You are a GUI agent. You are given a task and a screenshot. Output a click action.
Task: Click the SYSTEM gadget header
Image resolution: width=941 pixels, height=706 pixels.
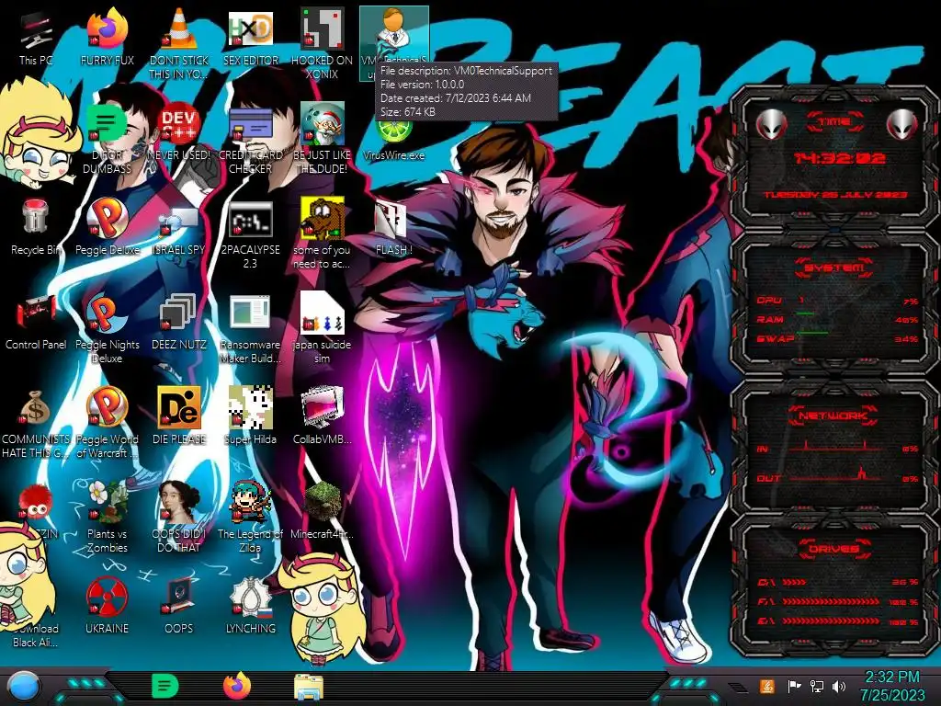(834, 268)
